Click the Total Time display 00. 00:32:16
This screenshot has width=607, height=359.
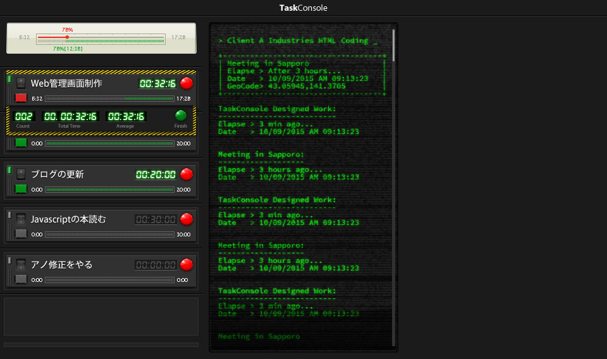[70, 116]
